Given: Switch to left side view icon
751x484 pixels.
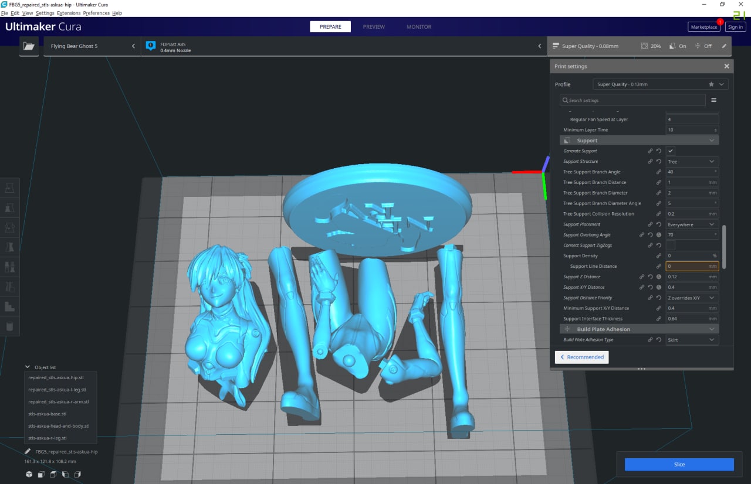Looking at the screenshot, I should click(x=65, y=474).
